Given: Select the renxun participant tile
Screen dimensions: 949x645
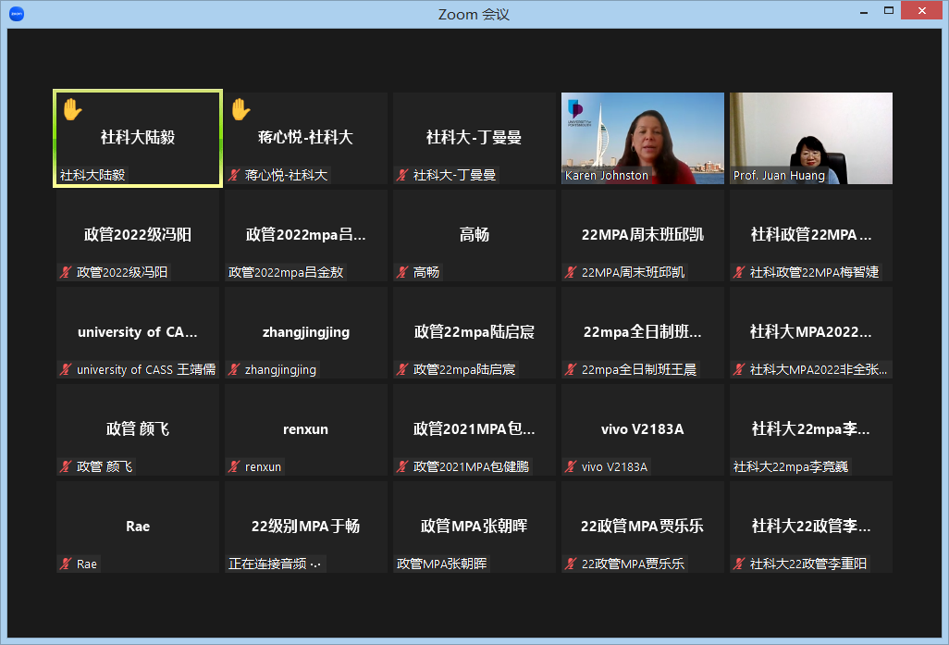Looking at the screenshot, I should tap(306, 430).
